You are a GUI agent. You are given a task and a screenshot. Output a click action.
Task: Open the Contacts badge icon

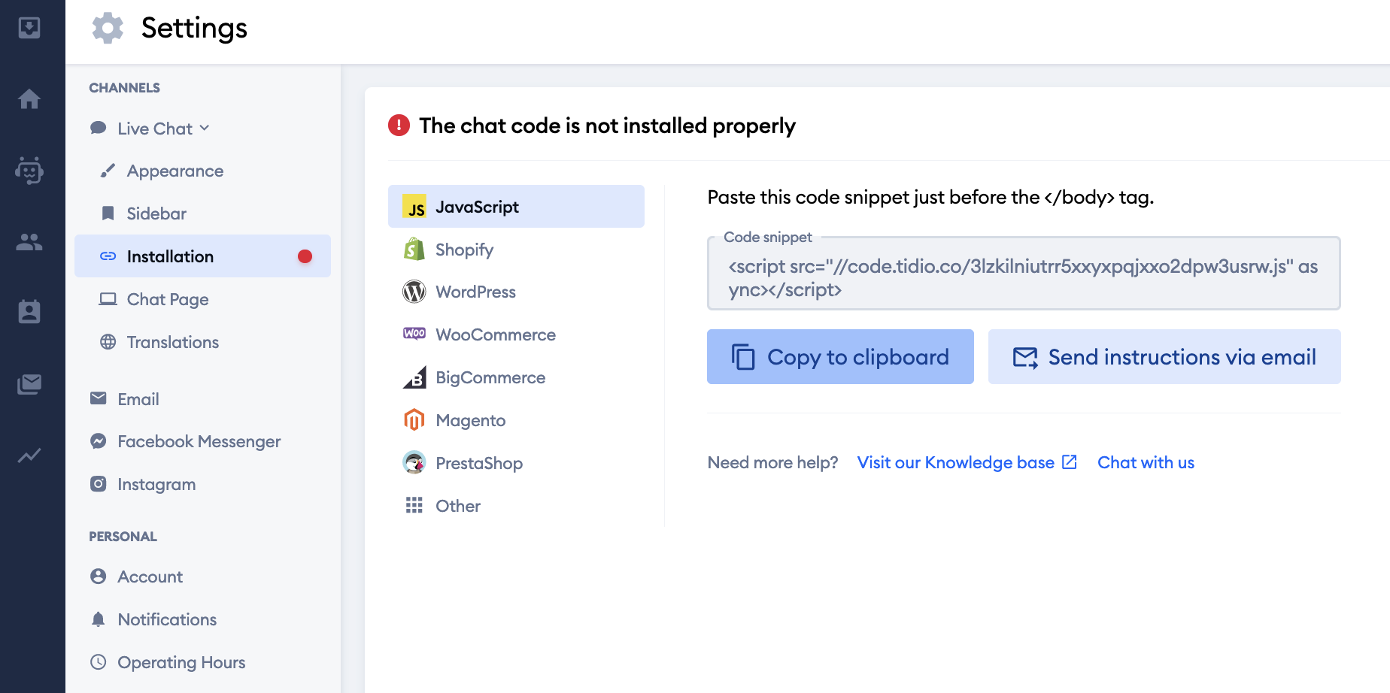click(29, 311)
